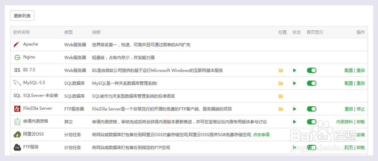This screenshot has height=161, width=378.
Task: Select the IIS 7.5 software name
Action: coord(29,70)
